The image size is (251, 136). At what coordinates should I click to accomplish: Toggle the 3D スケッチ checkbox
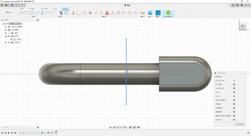[234, 120]
